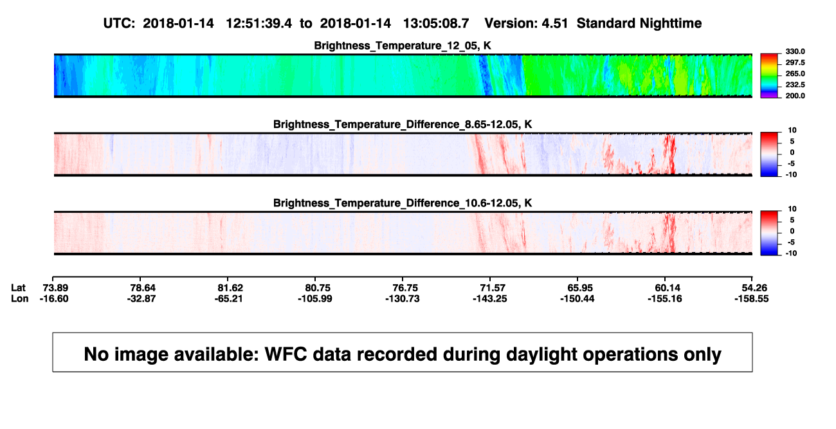Click the '330.0' color scale label

(794, 51)
